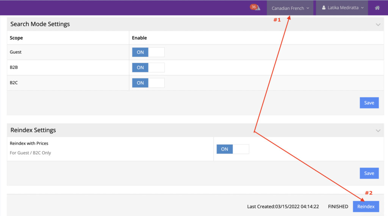Screen dimensions: 388x216
Task: Click the Scope column header
Action: 16,38
